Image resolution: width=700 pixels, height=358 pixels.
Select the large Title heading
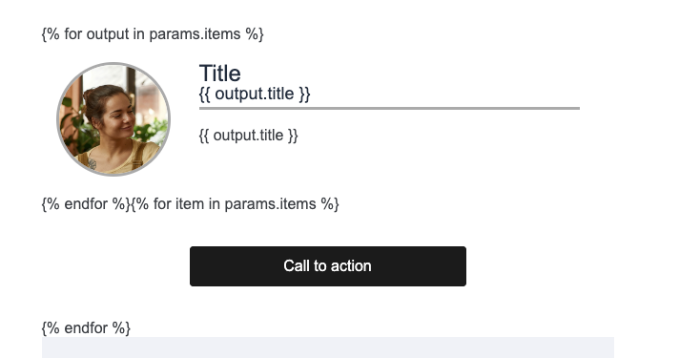tap(219, 74)
